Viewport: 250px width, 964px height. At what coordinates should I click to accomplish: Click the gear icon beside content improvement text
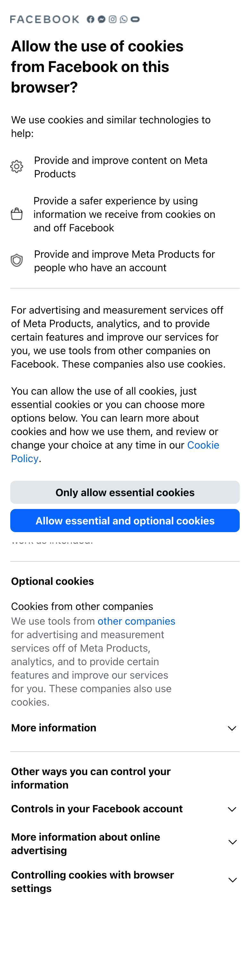[x=17, y=166]
